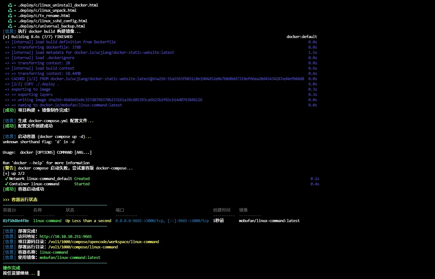Screen dimensions: 435x279
Task: Click recycle icon next to universal_backup.html
Action: click(x=10, y=26)
